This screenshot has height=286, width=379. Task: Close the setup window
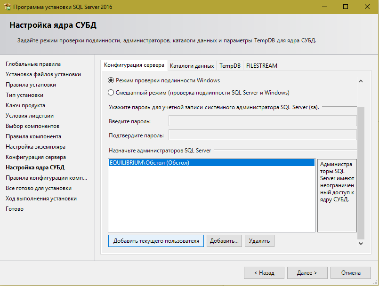tap(367, 7)
